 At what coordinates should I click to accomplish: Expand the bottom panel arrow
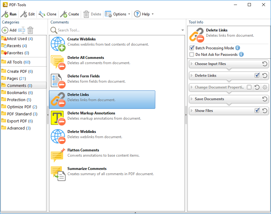tap(135, 213)
